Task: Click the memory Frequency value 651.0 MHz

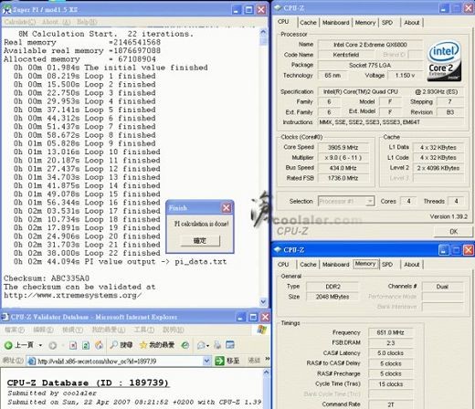Action: (x=390, y=332)
